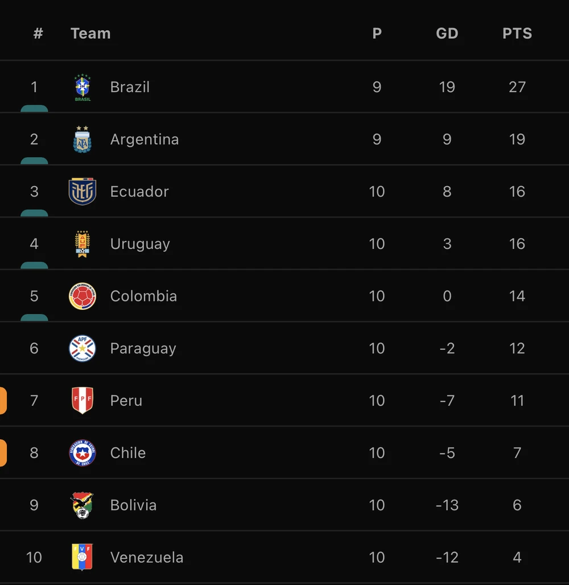
Task: Click the Paraguay APF crest icon
Action: (83, 349)
